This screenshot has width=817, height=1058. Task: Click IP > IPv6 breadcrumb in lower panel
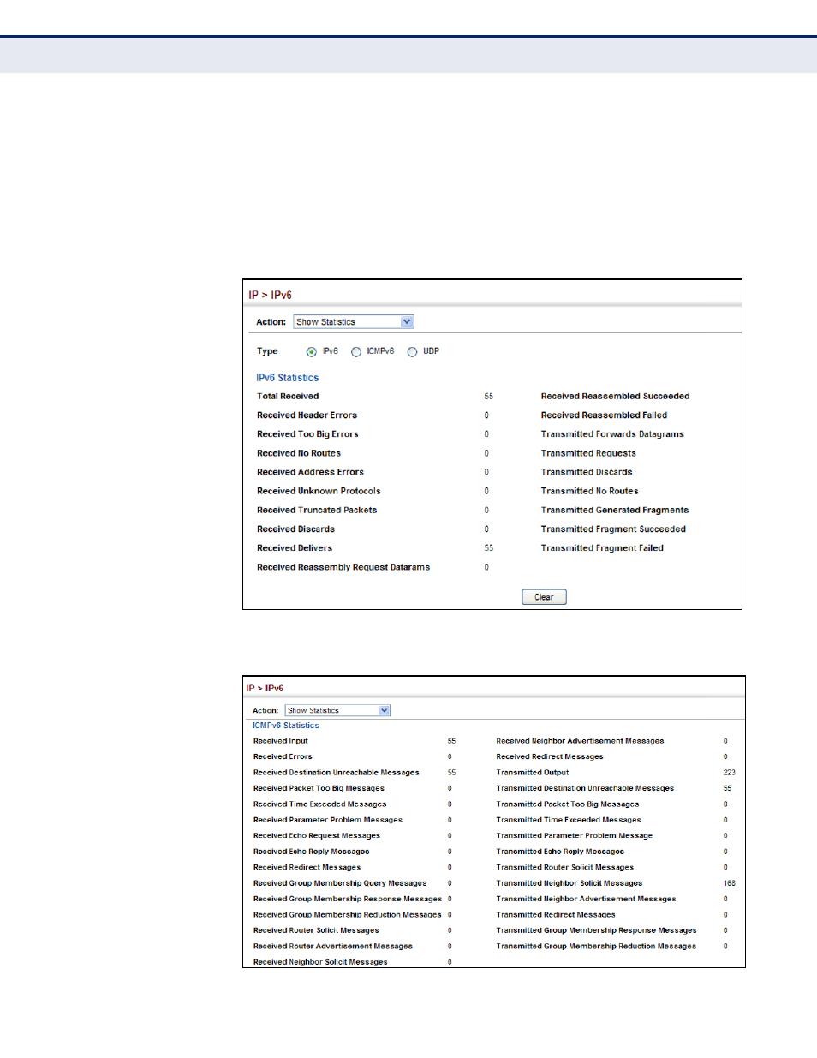point(265,688)
